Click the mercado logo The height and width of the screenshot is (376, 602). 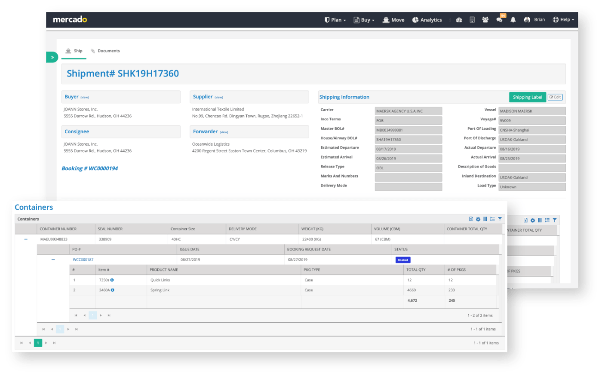[x=70, y=19]
